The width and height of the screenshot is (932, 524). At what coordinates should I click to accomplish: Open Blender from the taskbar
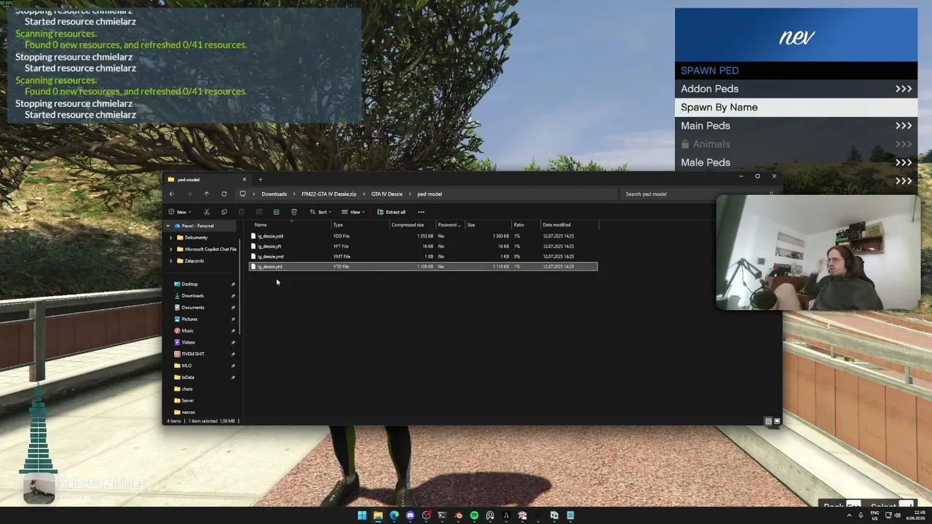coord(458,516)
